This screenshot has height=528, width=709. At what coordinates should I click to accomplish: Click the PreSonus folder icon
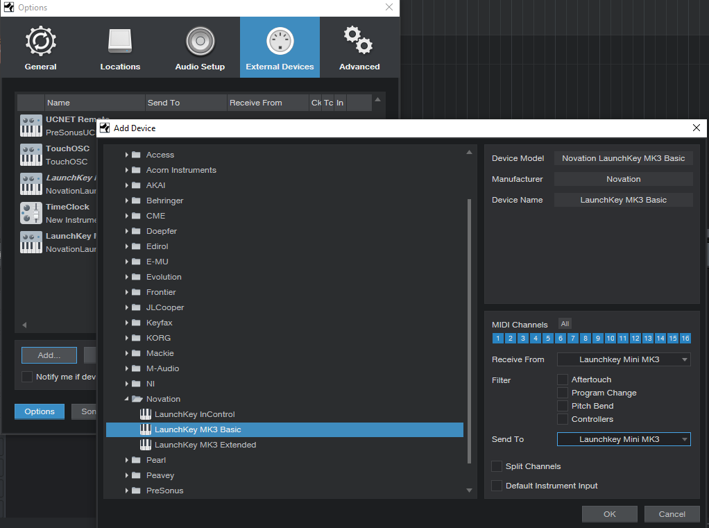pos(136,491)
